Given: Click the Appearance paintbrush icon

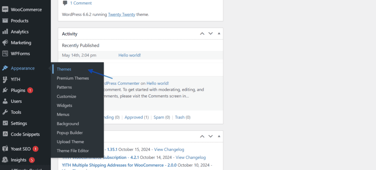Looking at the screenshot, I should pyautogui.click(x=5, y=68).
